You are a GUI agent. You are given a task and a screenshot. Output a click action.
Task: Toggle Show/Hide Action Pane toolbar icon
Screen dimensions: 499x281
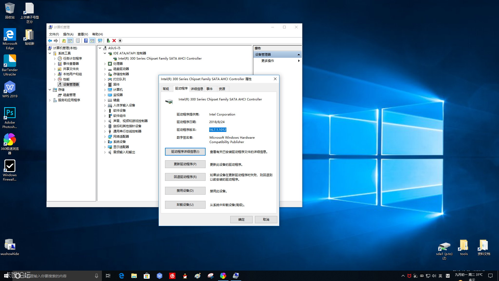point(92,41)
